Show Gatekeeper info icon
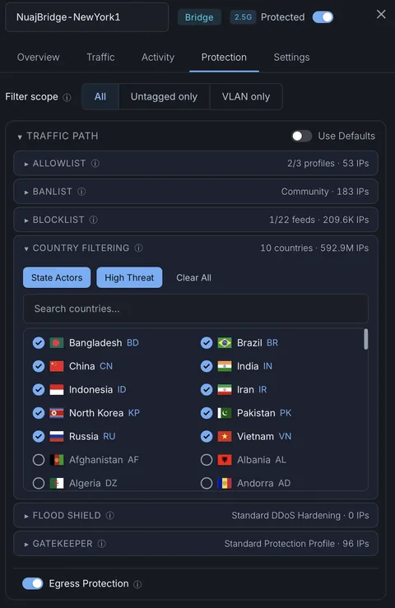395x608 pixels. point(102,544)
